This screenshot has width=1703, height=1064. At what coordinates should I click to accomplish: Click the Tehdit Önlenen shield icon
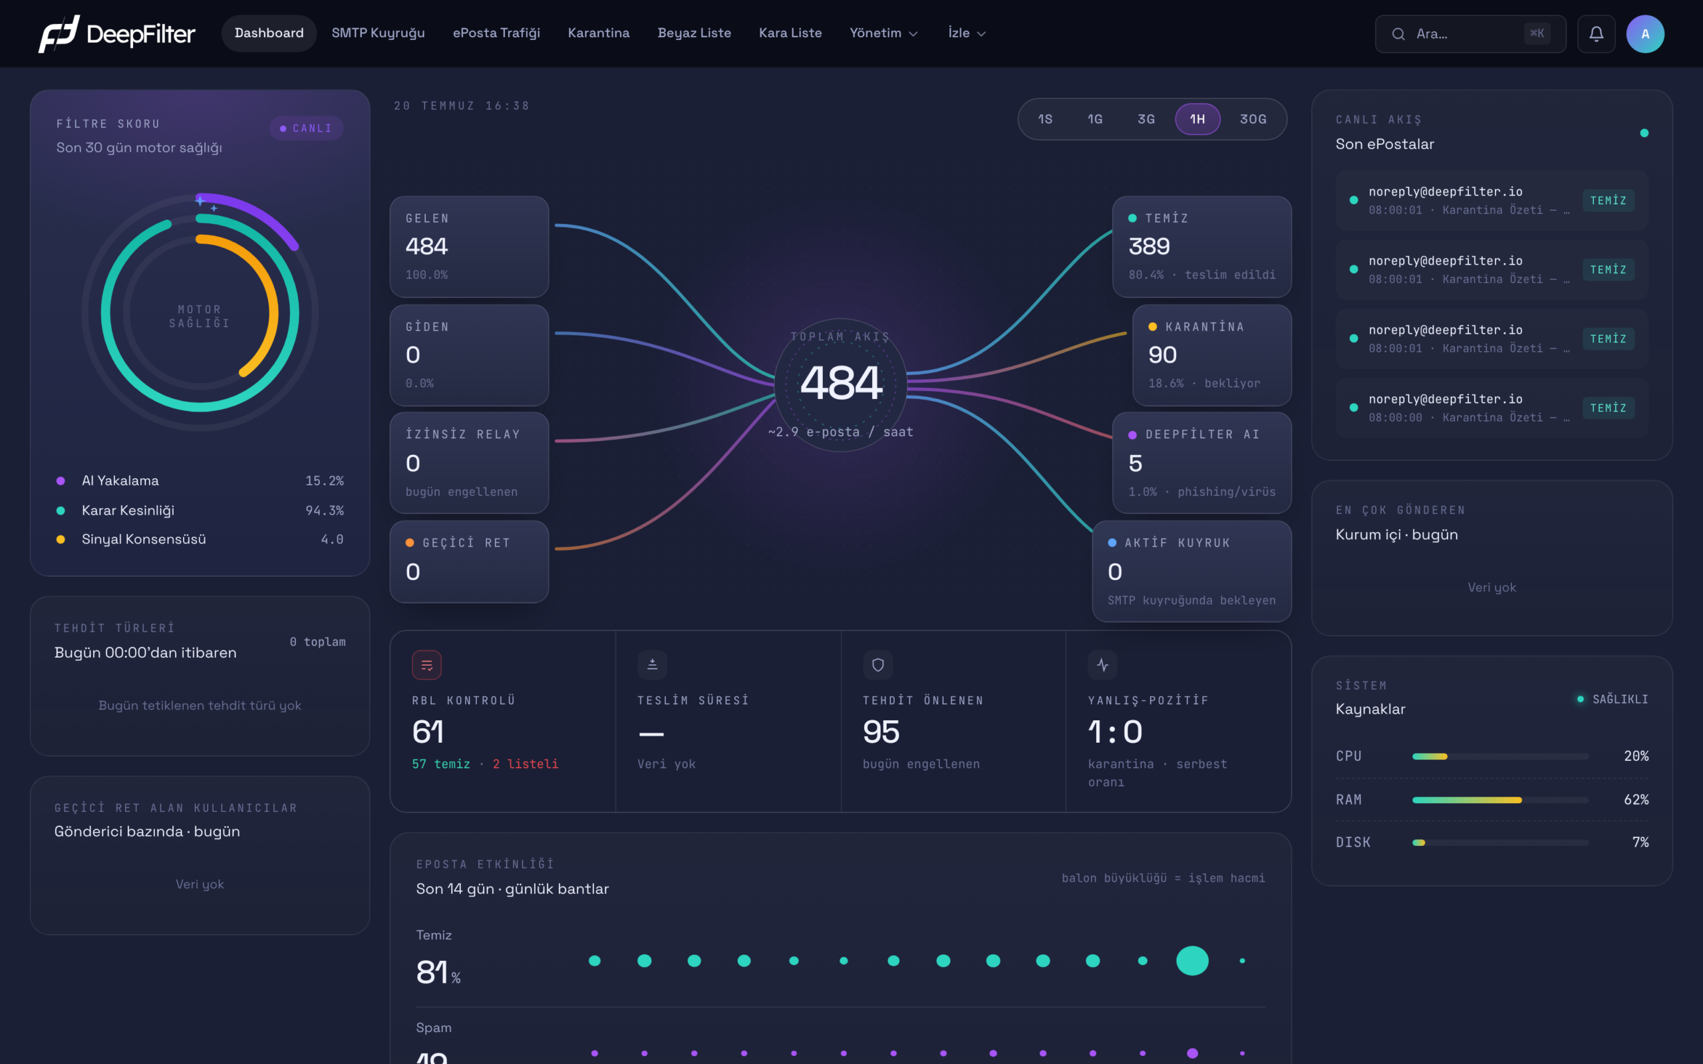pyautogui.click(x=877, y=665)
